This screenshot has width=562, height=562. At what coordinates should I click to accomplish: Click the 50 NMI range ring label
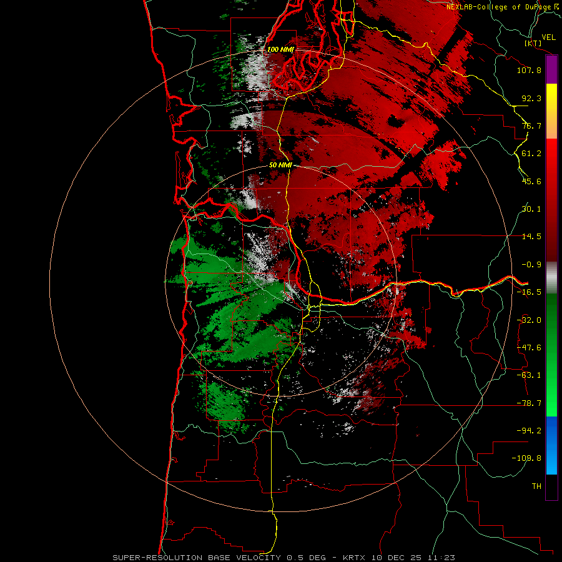[x=280, y=165]
